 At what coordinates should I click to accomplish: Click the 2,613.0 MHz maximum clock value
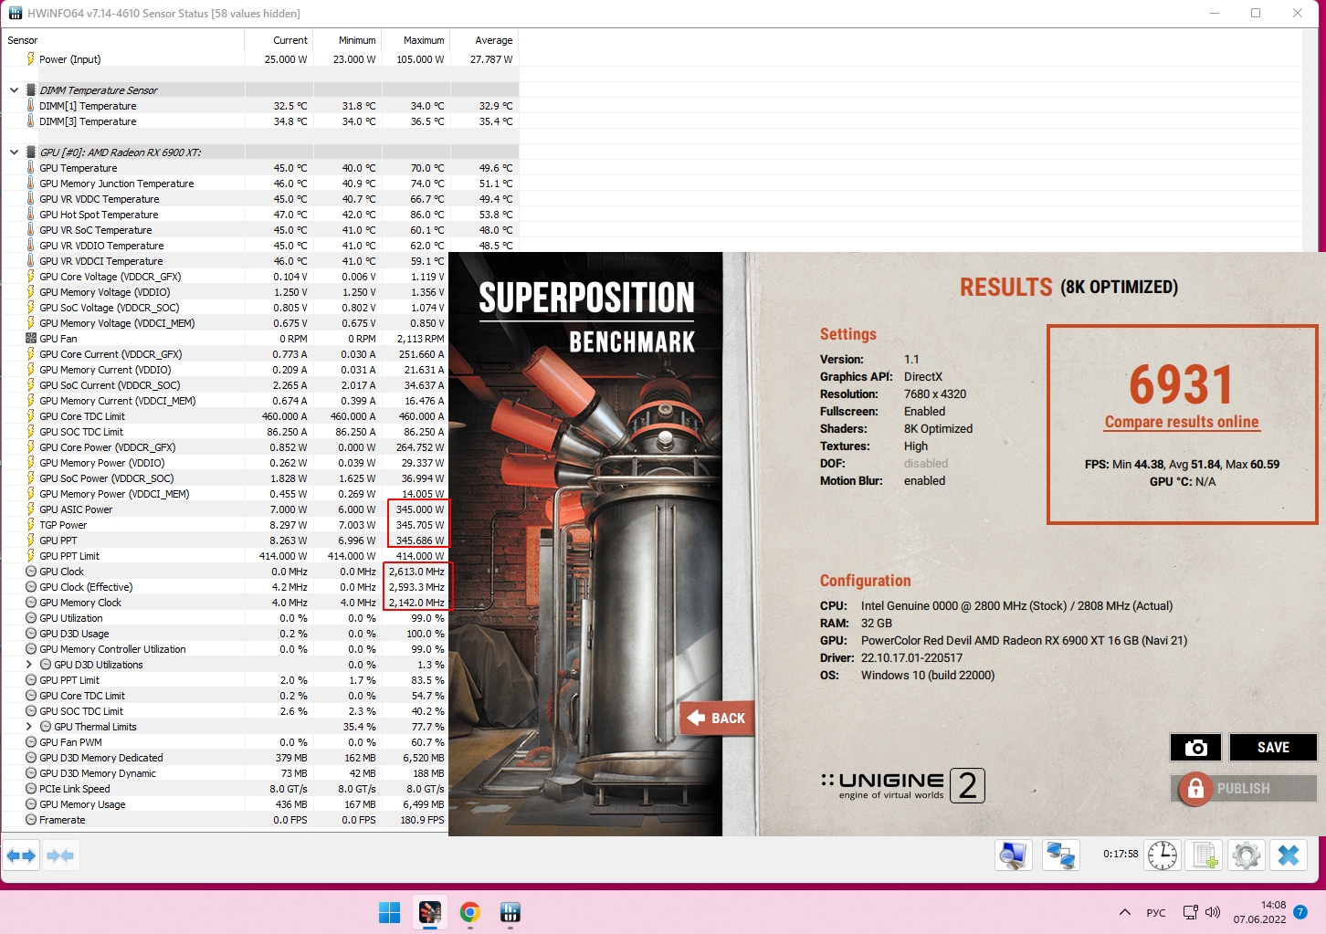[x=416, y=572]
